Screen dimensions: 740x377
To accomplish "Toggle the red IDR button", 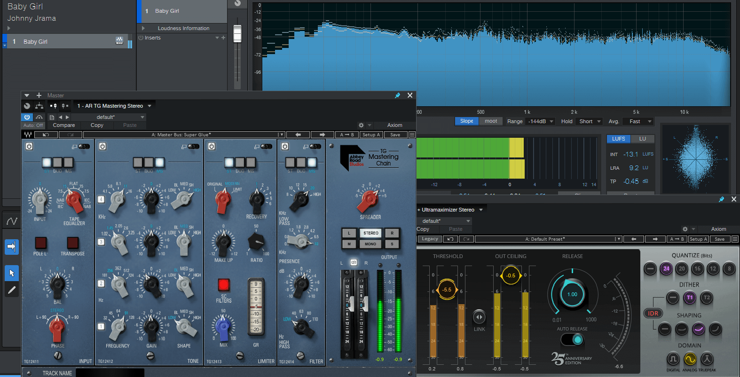I will pyautogui.click(x=653, y=313).
